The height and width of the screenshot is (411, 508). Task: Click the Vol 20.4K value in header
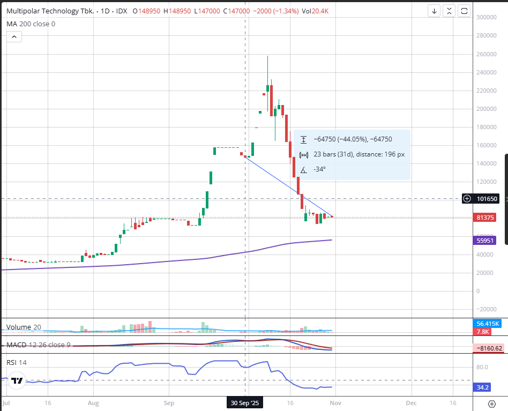tap(315, 11)
